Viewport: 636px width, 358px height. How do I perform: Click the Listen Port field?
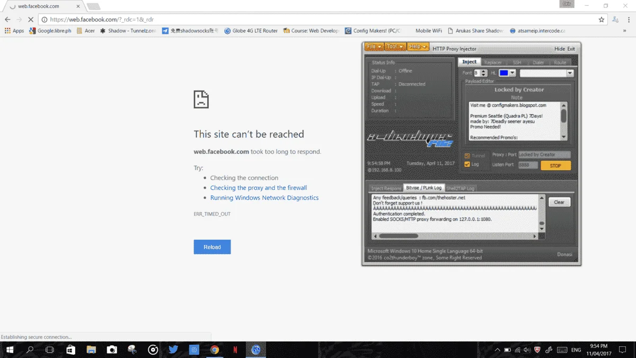tap(527, 165)
